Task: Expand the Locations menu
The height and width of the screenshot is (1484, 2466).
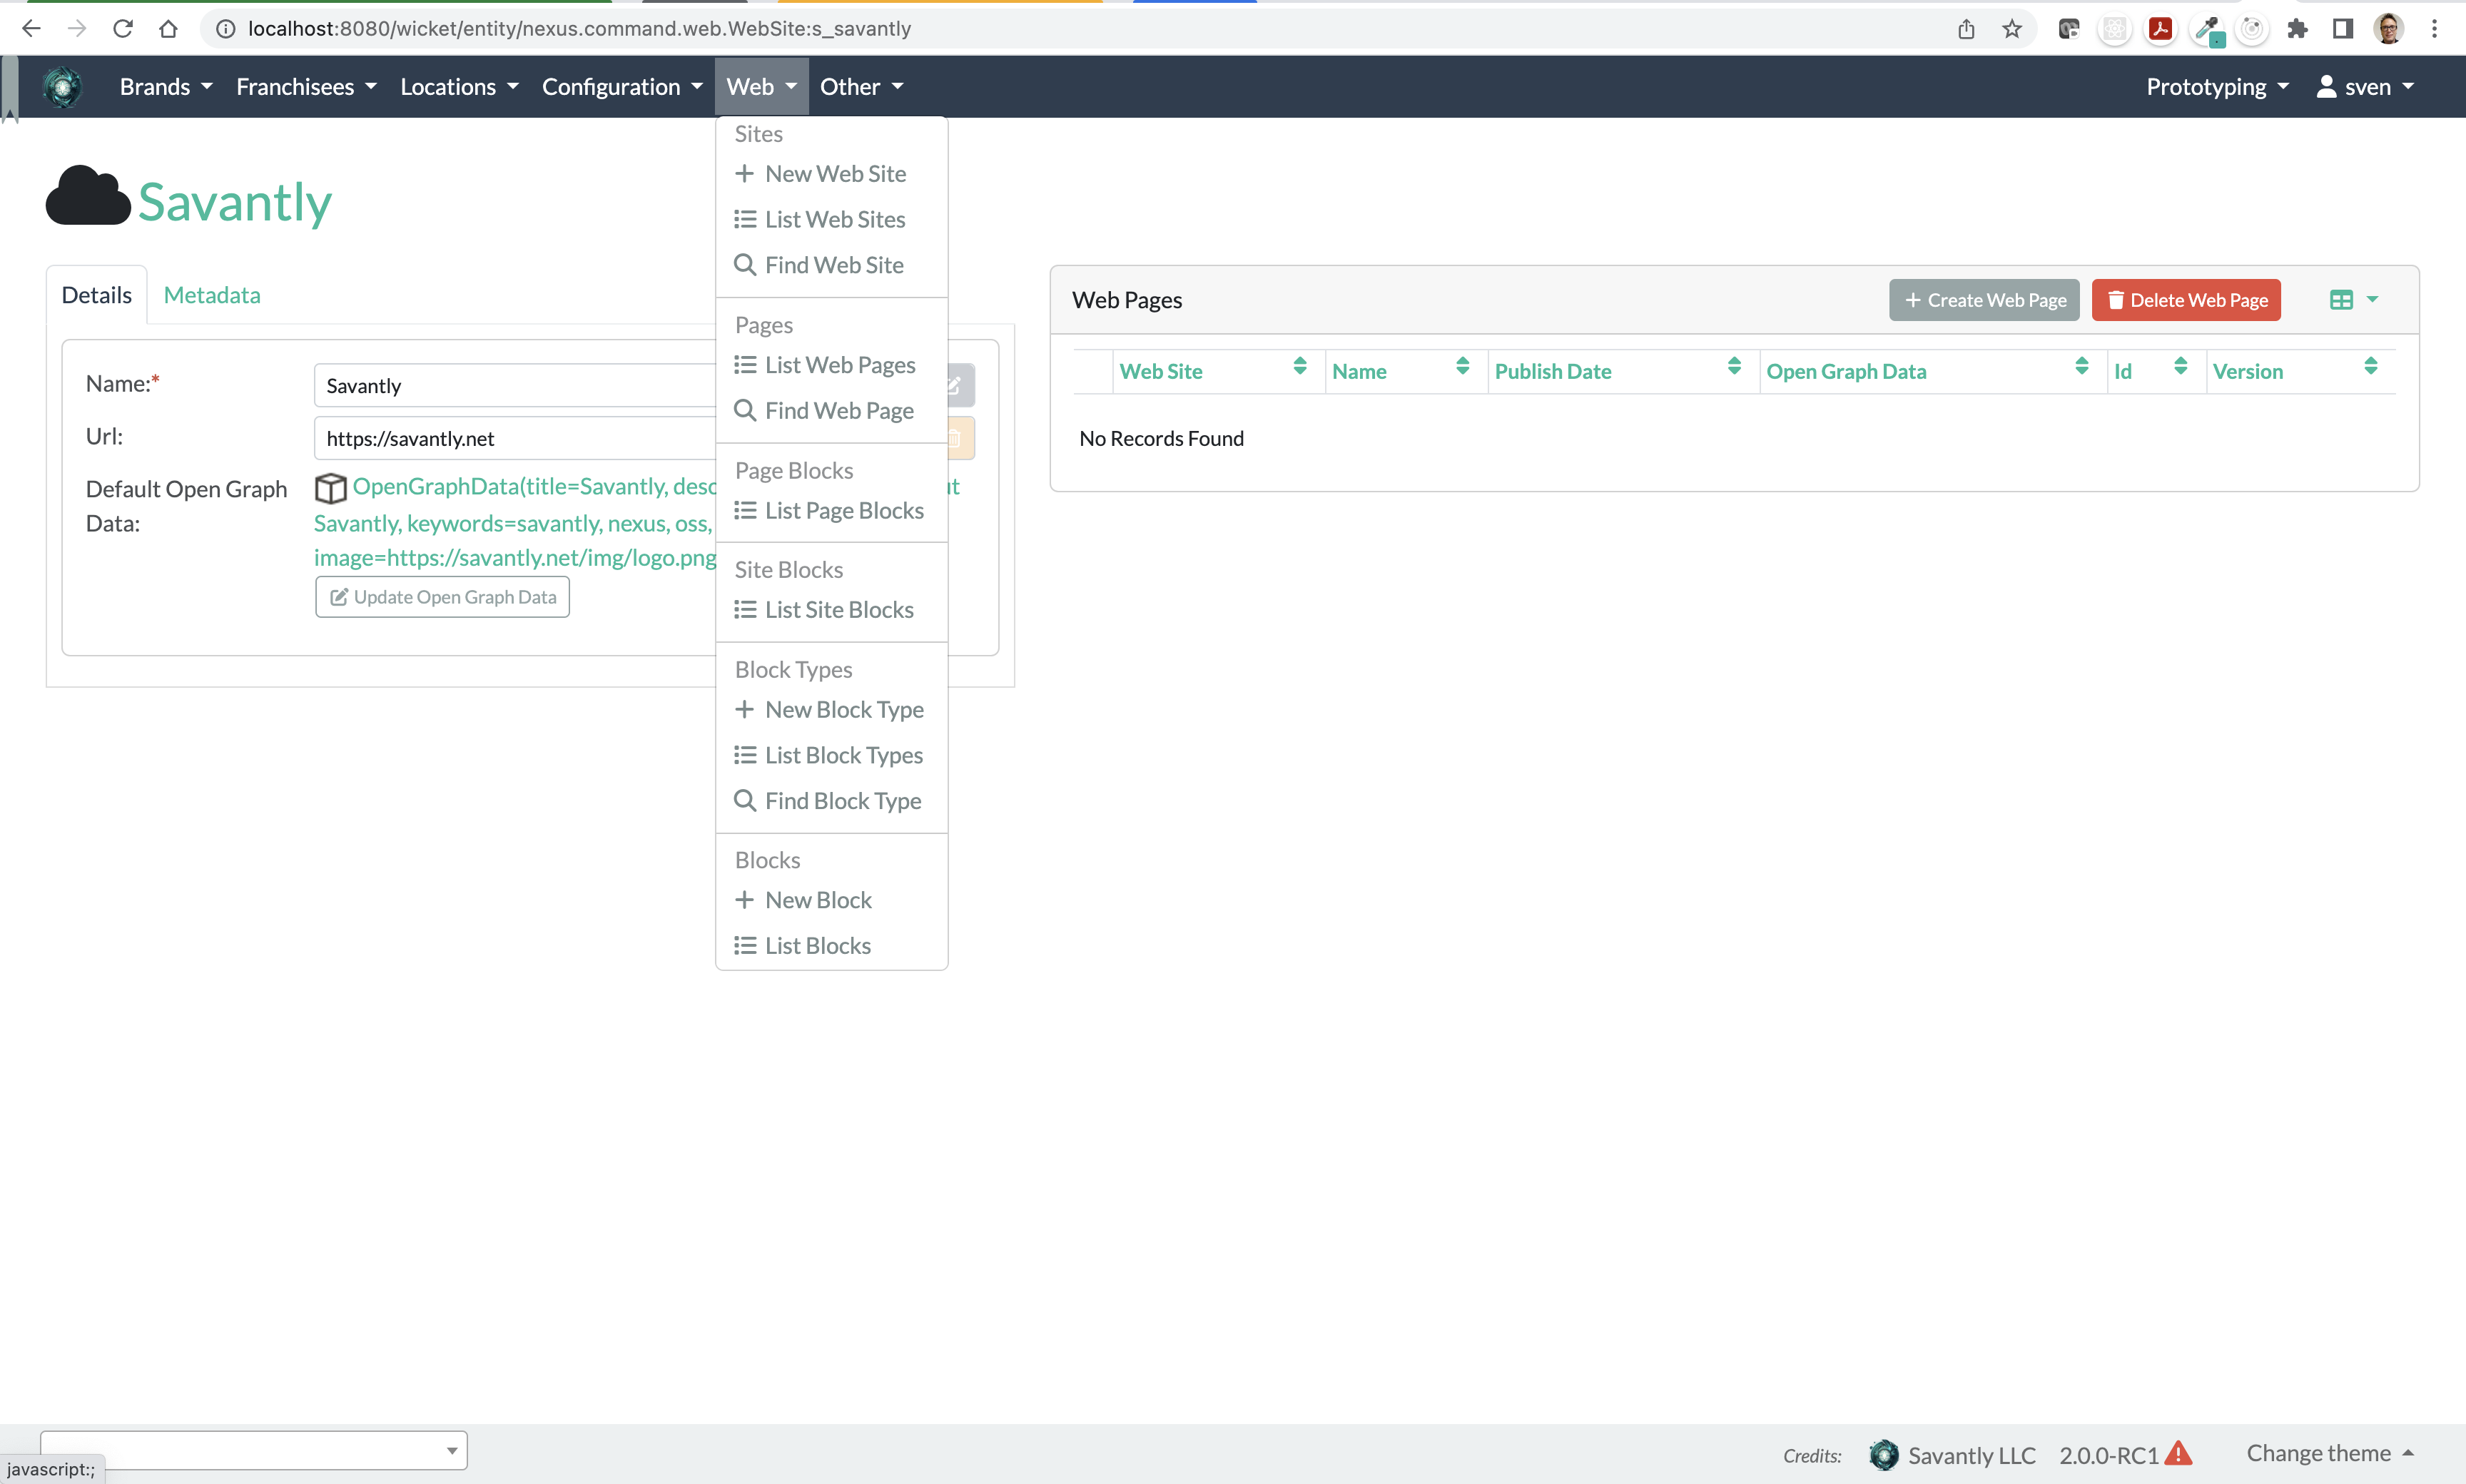Action: tap(459, 87)
